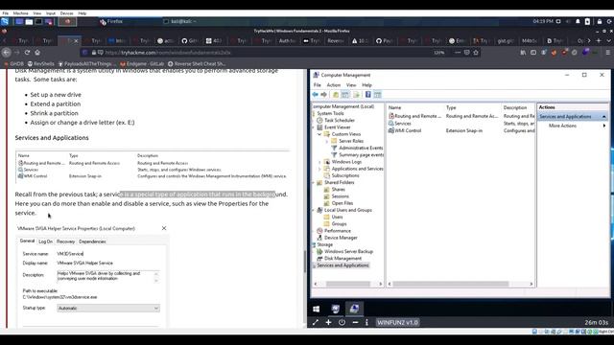Image resolution: width=614 pixels, height=345 pixels.
Task: Expand the Server Roles tree node
Action: pyautogui.click(x=327, y=141)
